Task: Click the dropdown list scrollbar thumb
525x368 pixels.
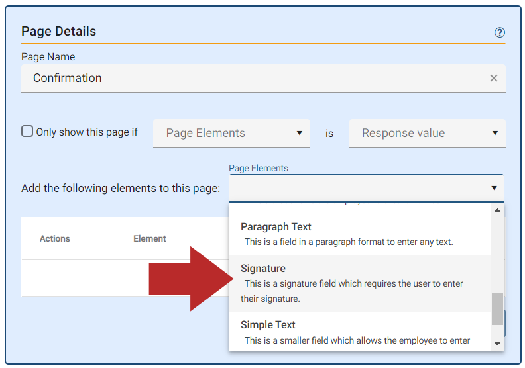Action: coord(497,309)
